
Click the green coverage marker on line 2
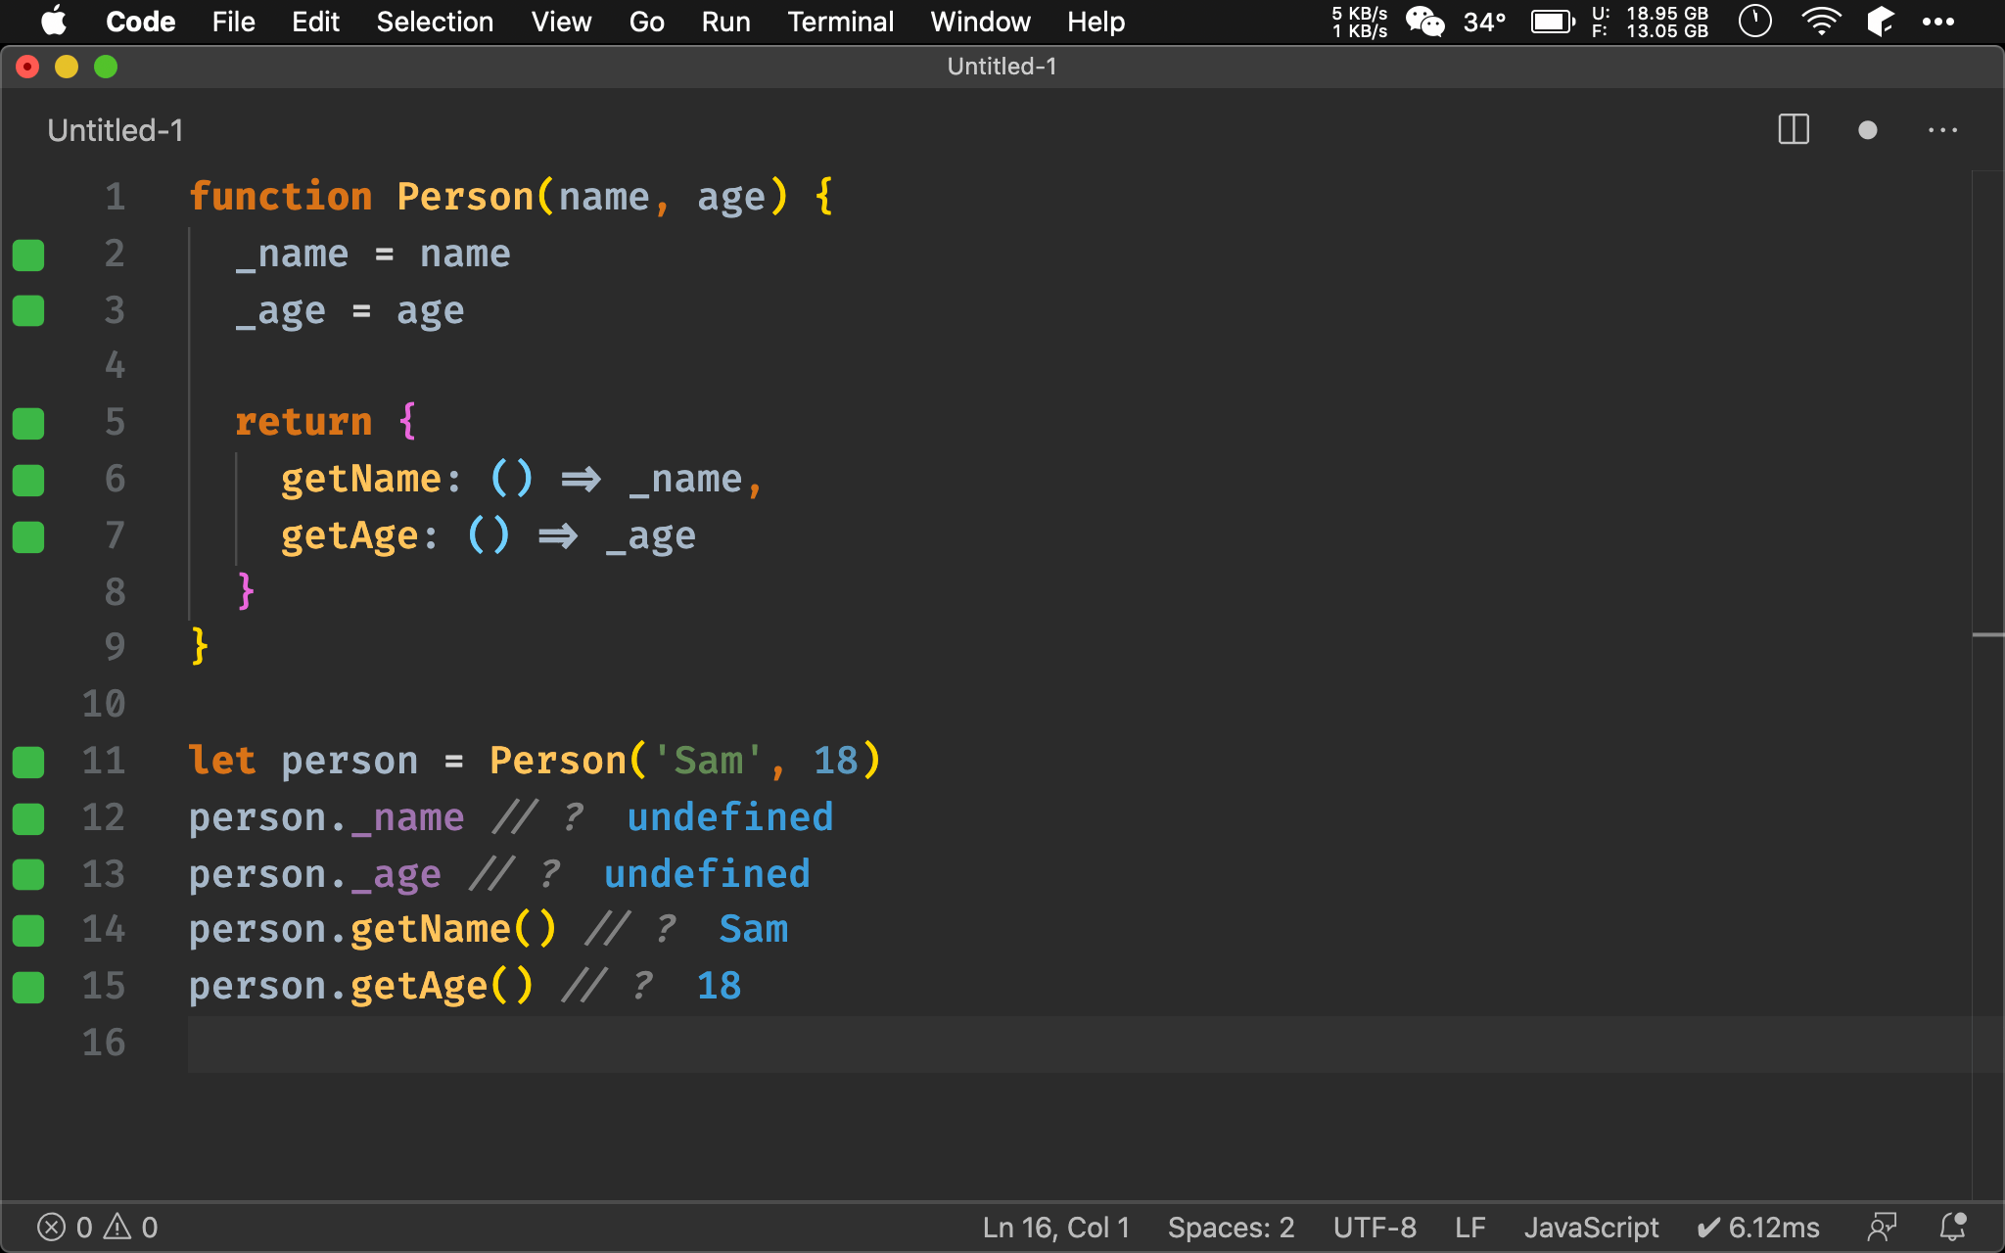(28, 255)
